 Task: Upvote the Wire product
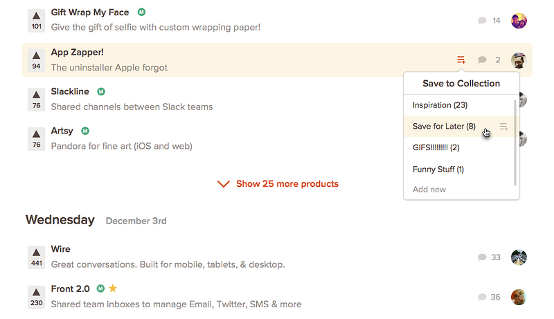coord(37,257)
